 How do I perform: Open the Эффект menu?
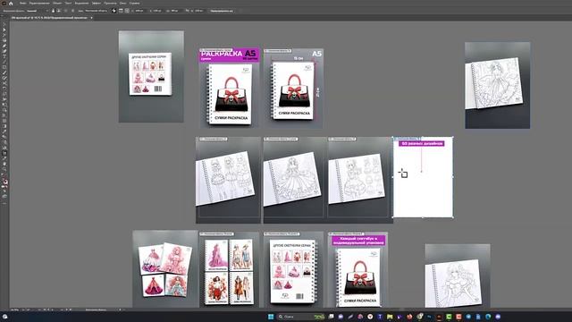pyautogui.click(x=97, y=3)
